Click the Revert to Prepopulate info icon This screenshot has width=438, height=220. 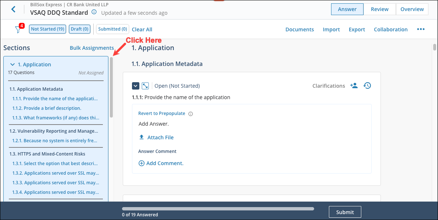pyautogui.click(x=191, y=114)
